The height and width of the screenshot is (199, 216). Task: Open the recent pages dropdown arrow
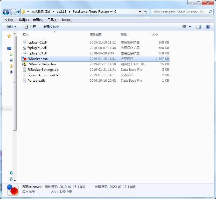(x=18, y=12)
